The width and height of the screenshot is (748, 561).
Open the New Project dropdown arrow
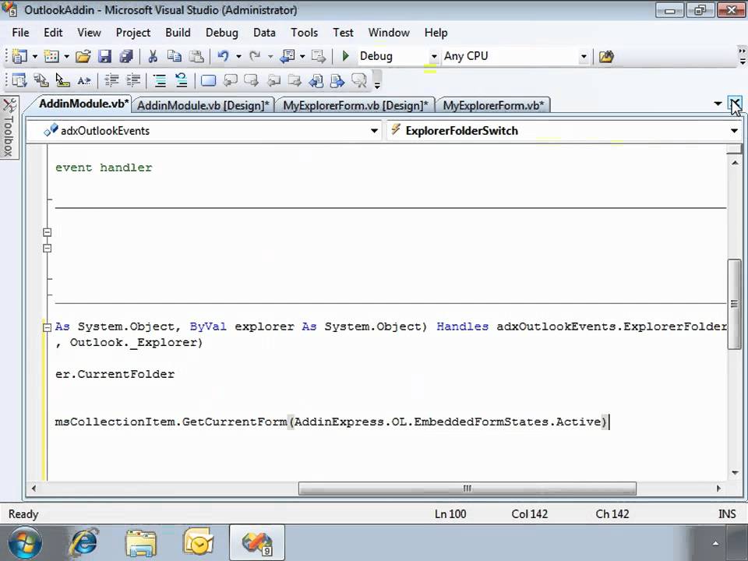(x=35, y=57)
